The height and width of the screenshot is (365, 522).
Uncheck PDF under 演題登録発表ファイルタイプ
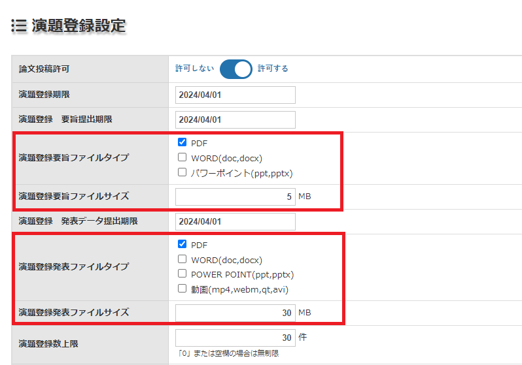click(x=183, y=244)
